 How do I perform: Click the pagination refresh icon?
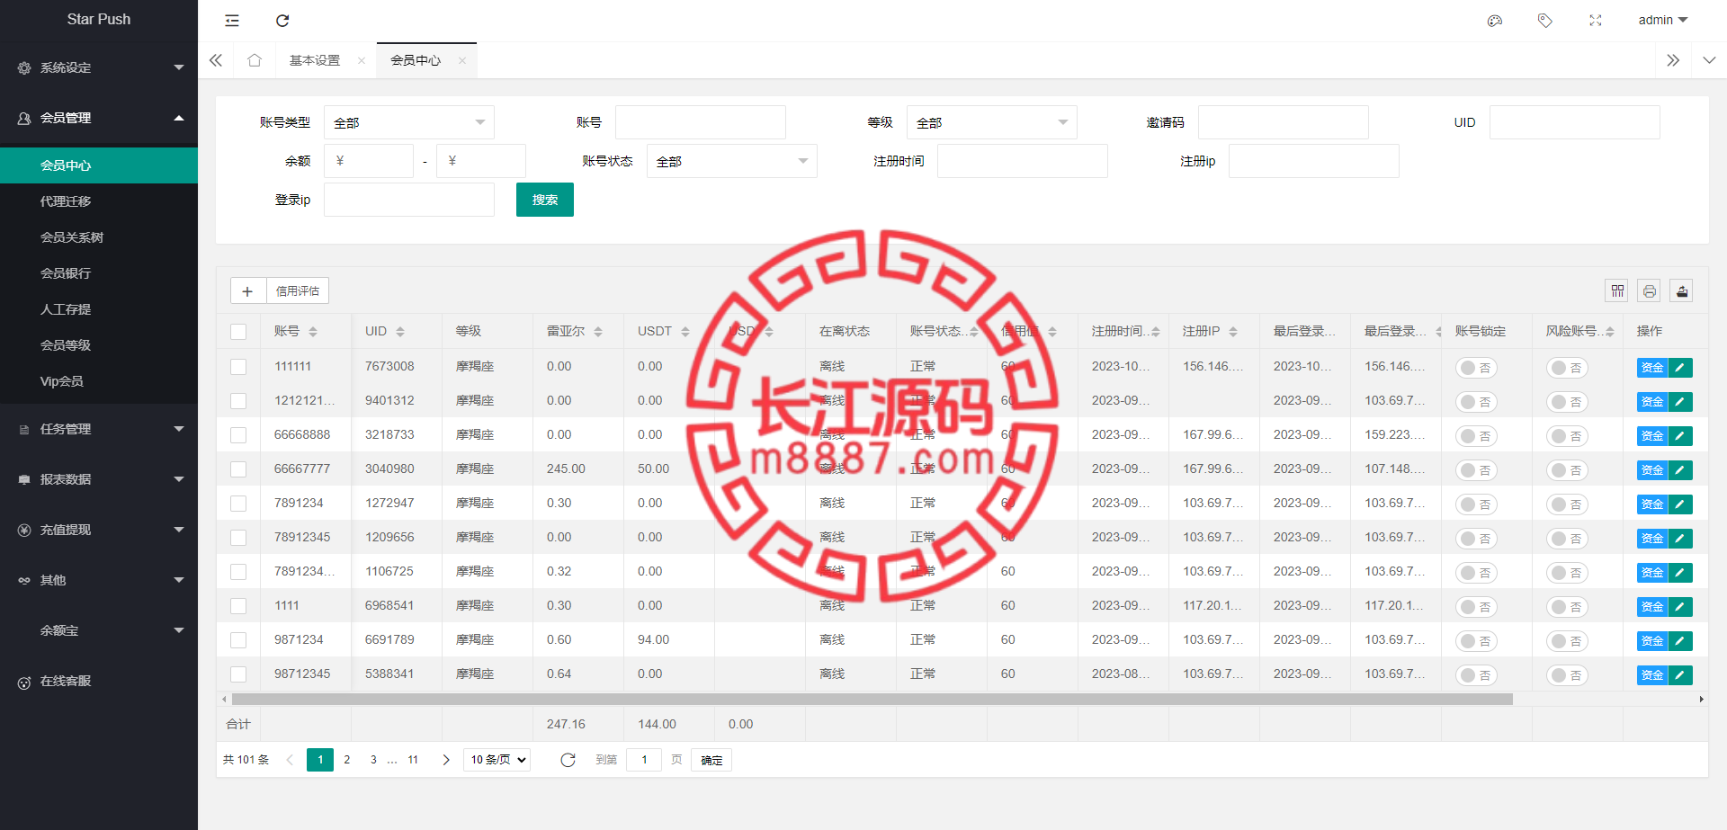tap(568, 760)
